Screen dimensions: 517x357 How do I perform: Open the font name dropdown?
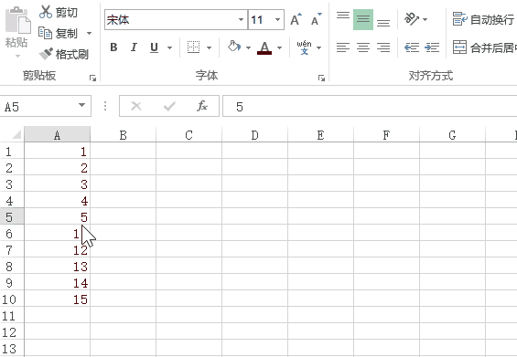[x=241, y=19]
